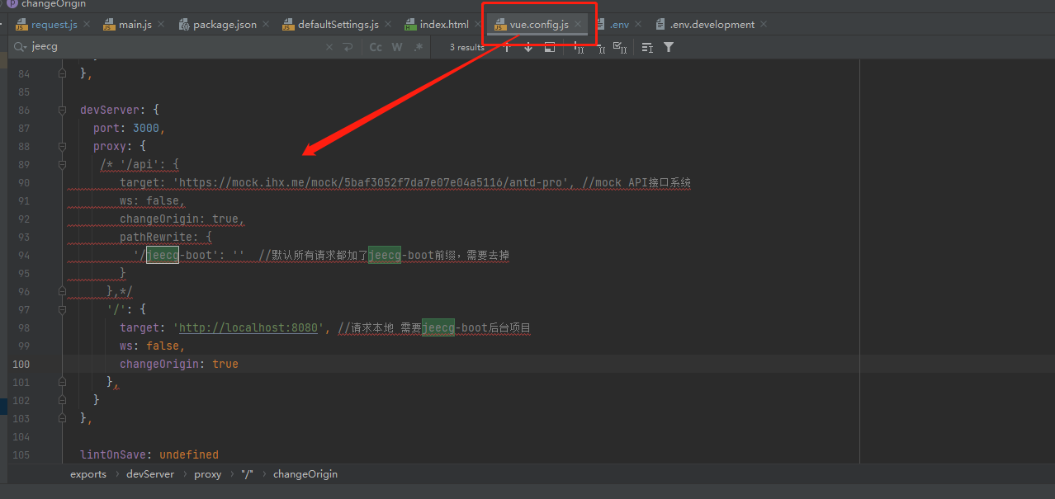The image size is (1055, 499).
Task: Open the http://localhost:8080 link
Action: 248,327
